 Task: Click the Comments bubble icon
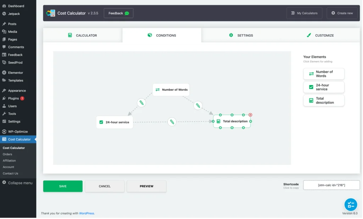click(x=4, y=47)
